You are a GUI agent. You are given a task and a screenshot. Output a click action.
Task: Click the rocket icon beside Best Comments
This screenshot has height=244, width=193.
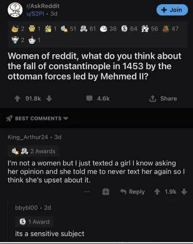point(9,119)
